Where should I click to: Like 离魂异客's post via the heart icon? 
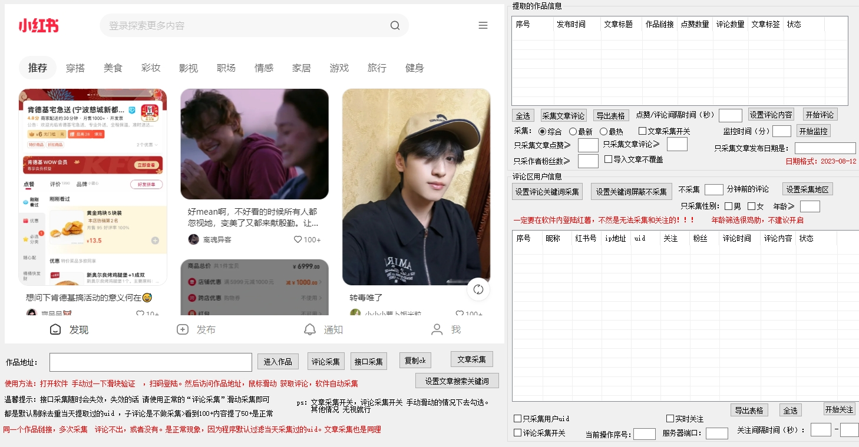(x=298, y=239)
